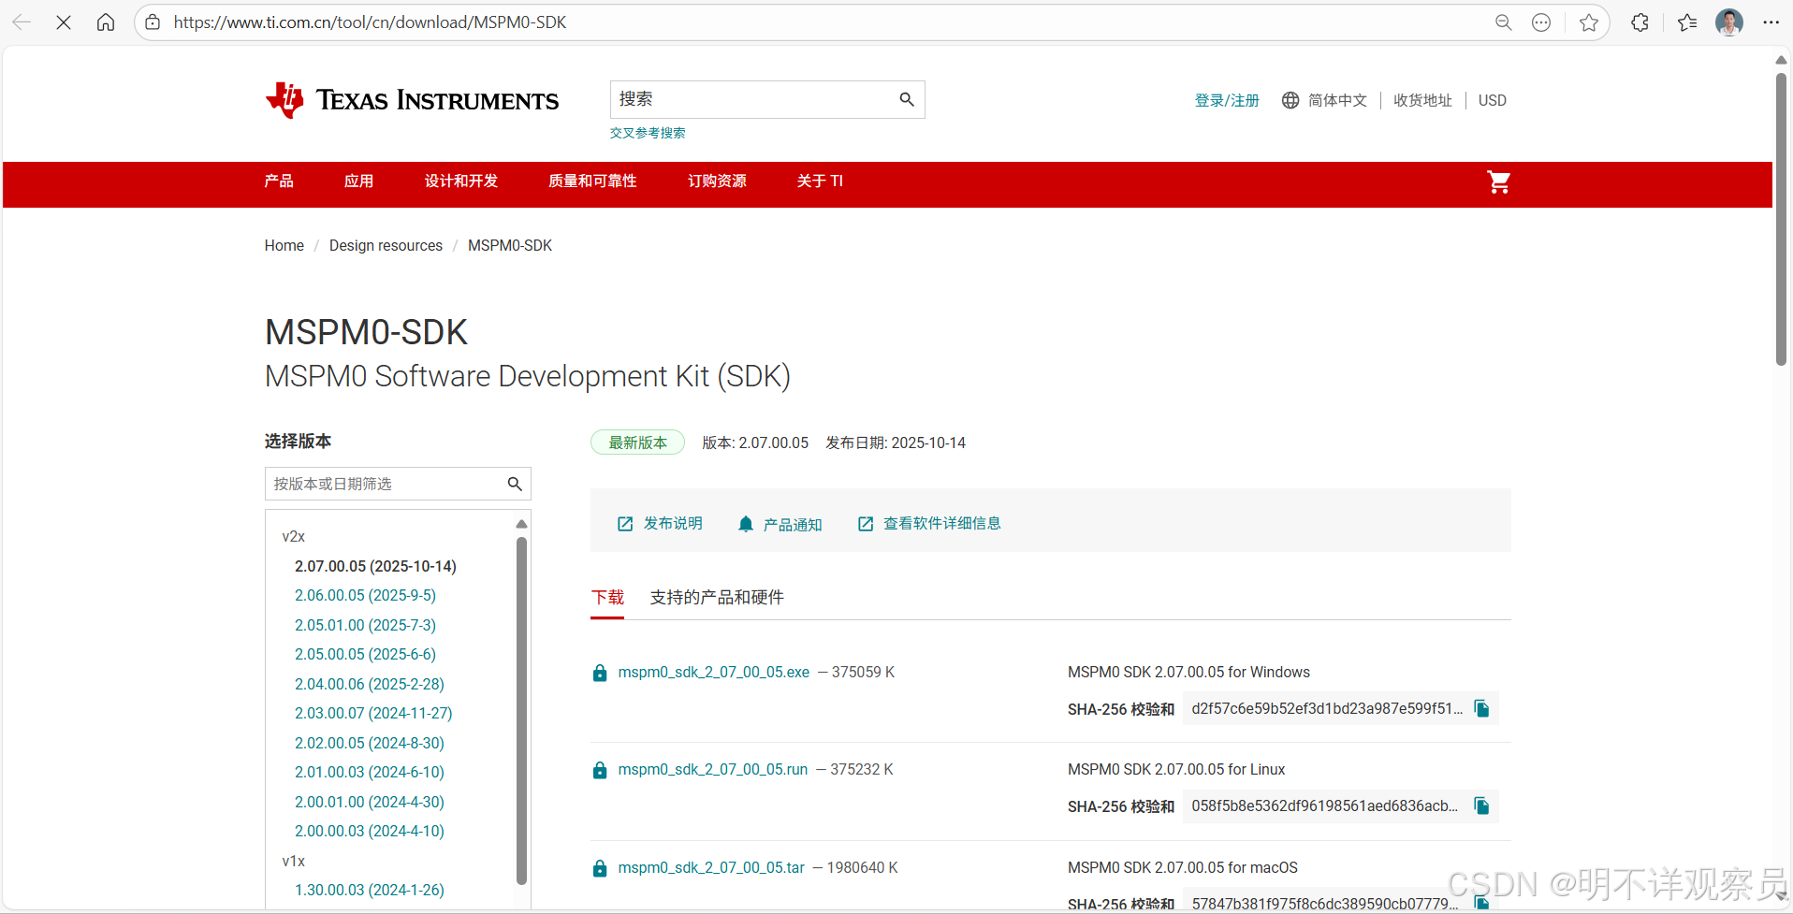This screenshot has width=1793, height=914.
Task: Open the shopping cart icon
Action: coord(1498,182)
